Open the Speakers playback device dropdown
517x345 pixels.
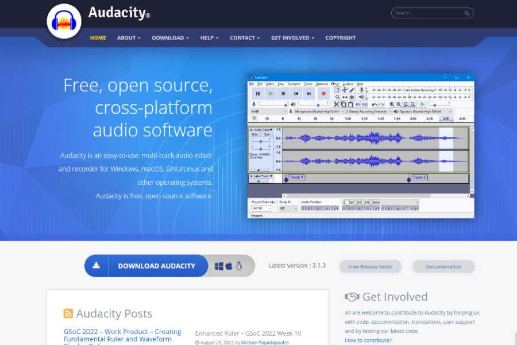click(426, 112)
